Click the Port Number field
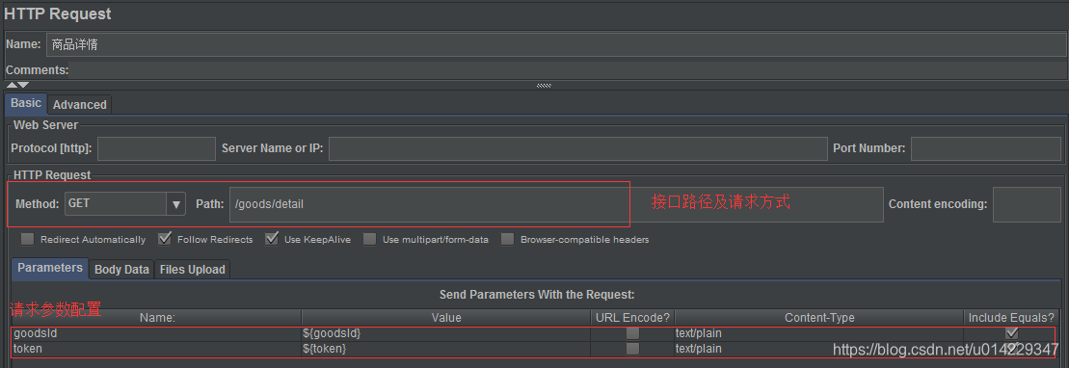 [986, 148]
